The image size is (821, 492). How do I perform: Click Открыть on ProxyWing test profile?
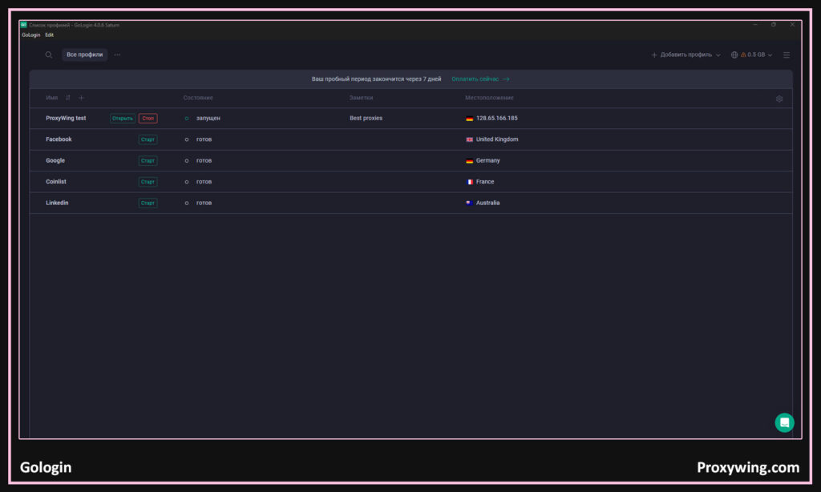point(123,119)
